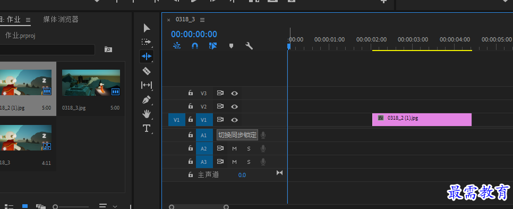The height and width of the screenshot is (209, 513).
Task: Solo audio track A3
Action: click(x=249, y=162)
